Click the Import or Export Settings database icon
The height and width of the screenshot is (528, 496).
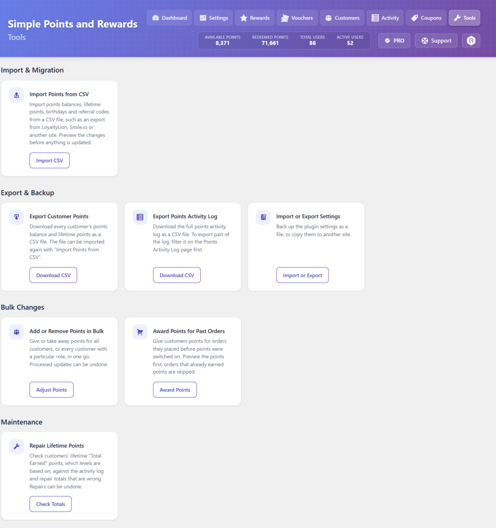point(263,217)
